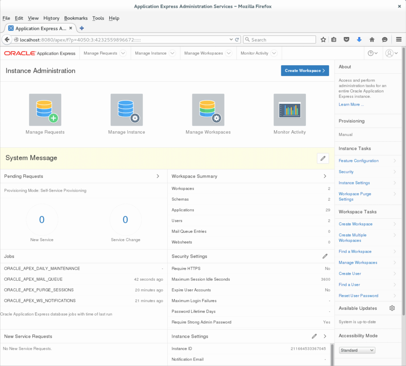Screen dimensions: 406x366
Task: Open the Manage Requests database icon
Action: 45,110
